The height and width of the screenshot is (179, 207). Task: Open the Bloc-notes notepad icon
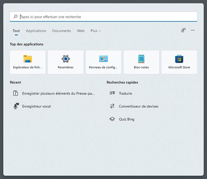[x=141, y=59]
